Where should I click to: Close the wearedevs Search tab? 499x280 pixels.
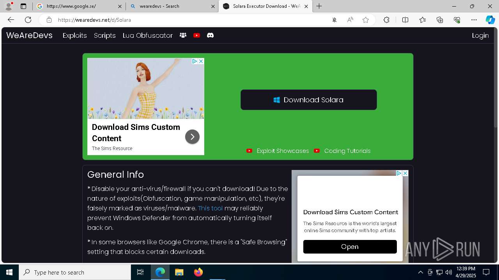[213, 6]
